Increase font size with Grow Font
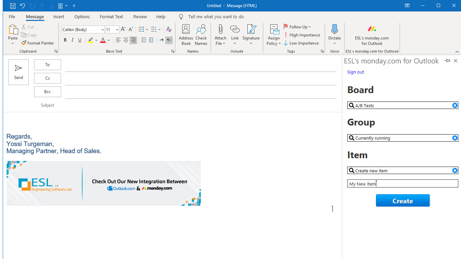The height and width of the screenshot is (259, 461). pos(123,29)
